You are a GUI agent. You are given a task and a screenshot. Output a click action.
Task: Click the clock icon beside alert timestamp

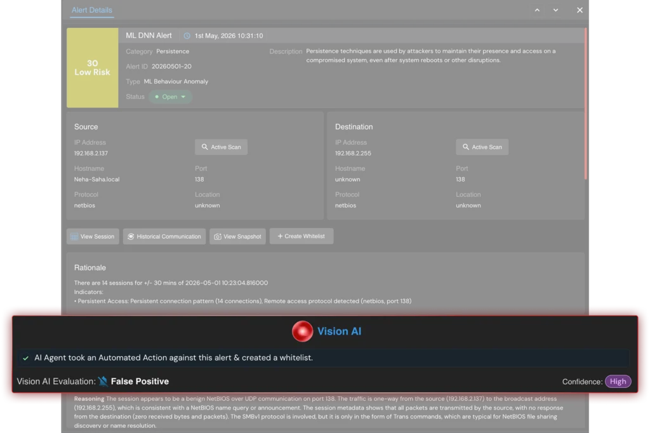pos(187,36)
